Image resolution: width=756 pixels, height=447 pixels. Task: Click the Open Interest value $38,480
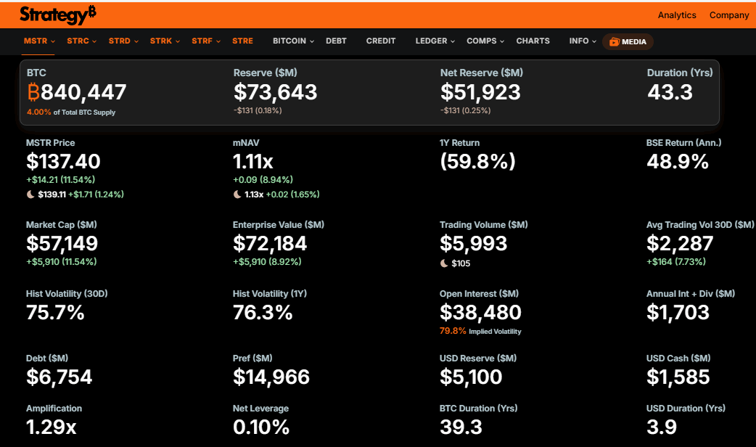point(480,313)
